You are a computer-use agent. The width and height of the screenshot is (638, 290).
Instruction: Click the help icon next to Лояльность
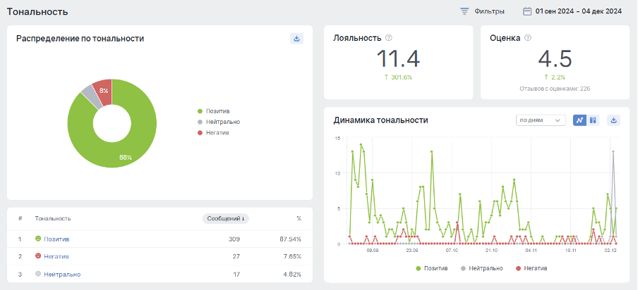(389, 38)
